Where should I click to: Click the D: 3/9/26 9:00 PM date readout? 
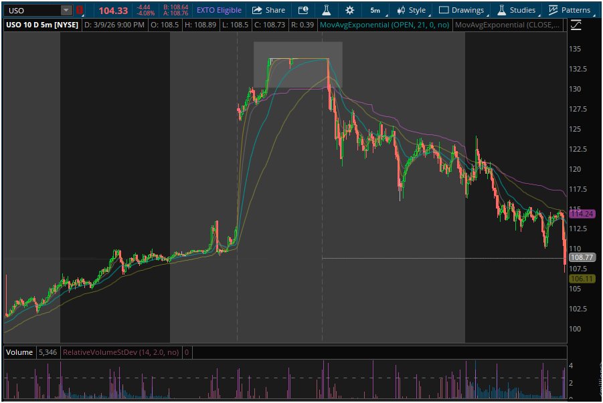(x=114, y=25)
